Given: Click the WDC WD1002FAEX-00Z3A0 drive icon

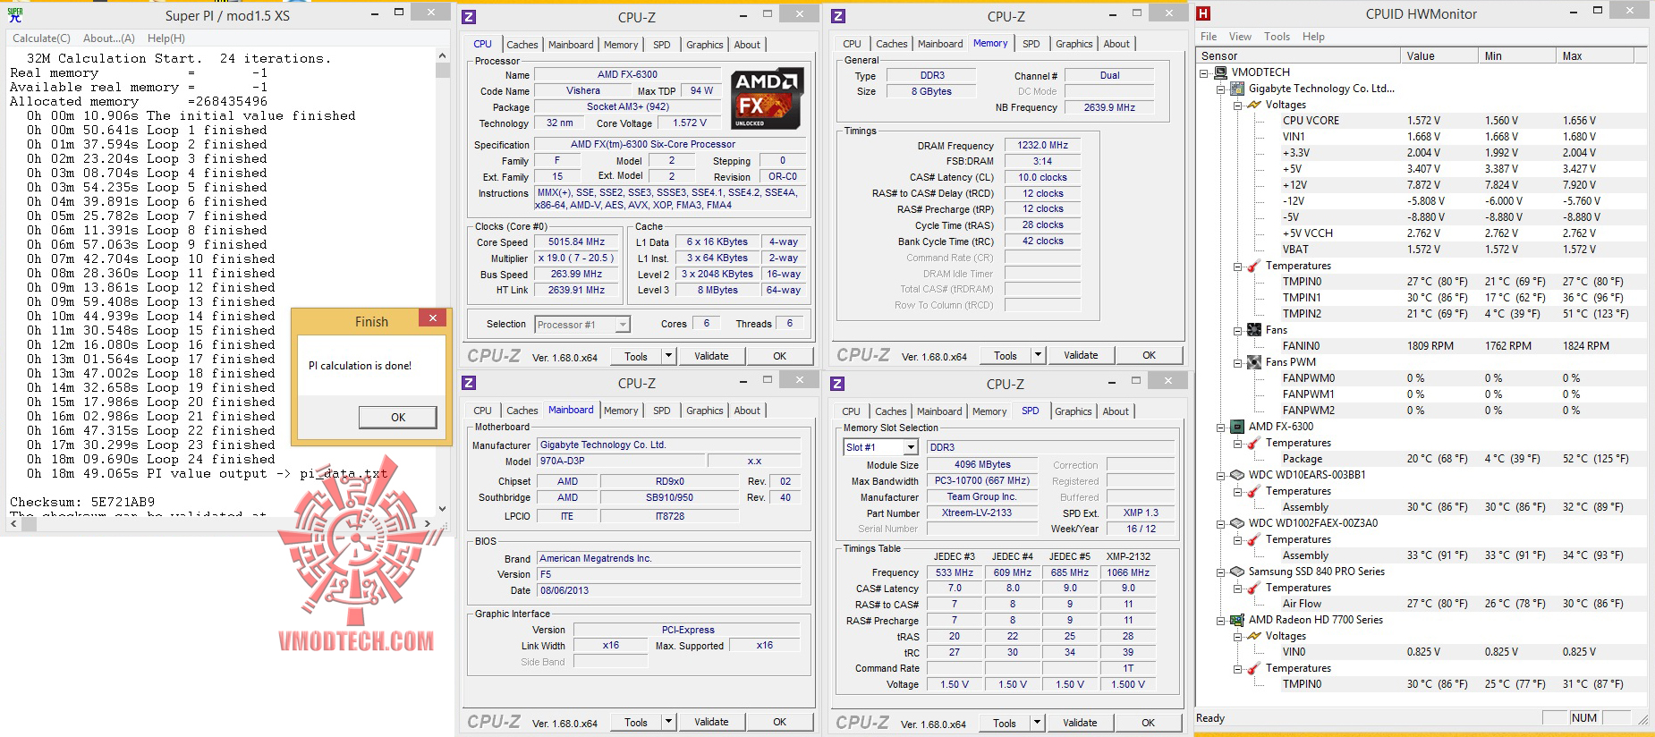Looking at the screenshot, I should point(1237,523).
